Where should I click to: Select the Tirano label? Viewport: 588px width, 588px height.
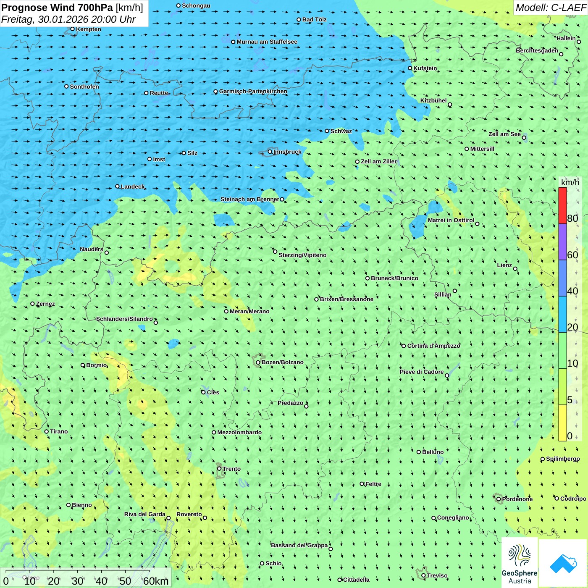click(x=59, y=431)
